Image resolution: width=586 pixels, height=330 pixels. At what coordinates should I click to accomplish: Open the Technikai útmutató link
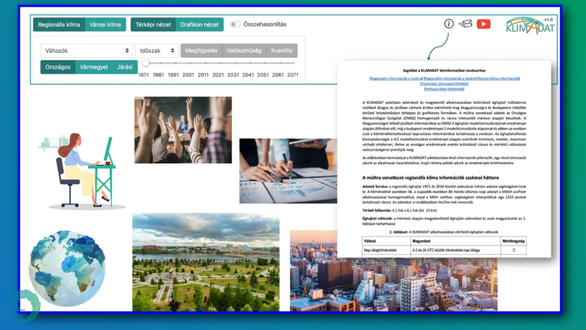[x=437, y=84]
